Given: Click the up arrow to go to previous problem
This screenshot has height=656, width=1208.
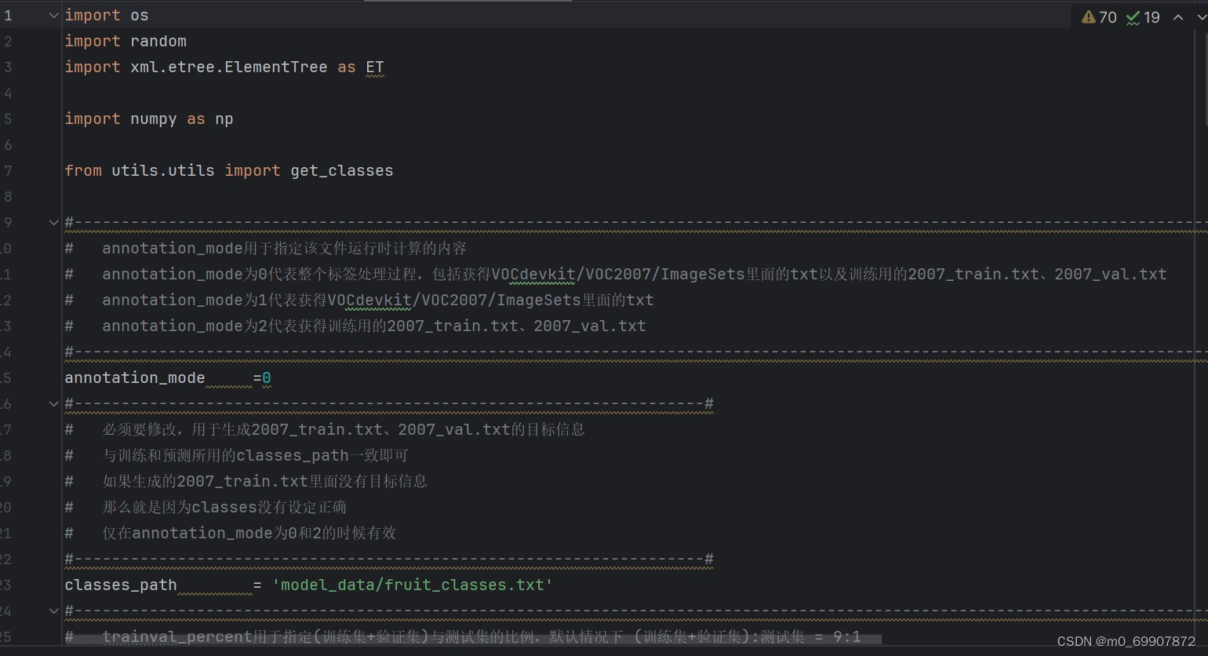Looking at the screenshot, I should click(x=1177, y=16).
